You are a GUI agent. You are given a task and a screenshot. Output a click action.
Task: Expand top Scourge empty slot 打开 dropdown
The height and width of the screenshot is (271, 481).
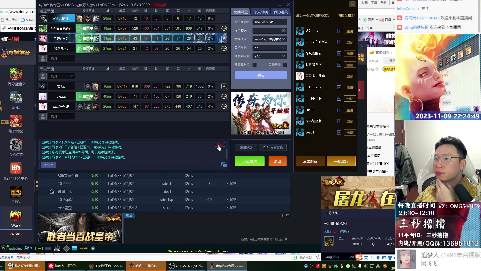pos(61,76)
